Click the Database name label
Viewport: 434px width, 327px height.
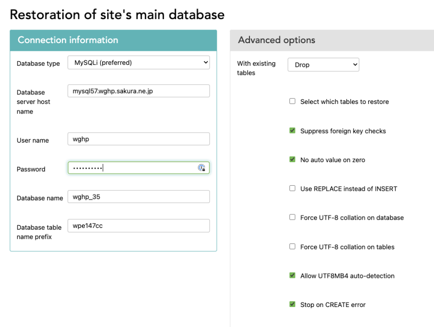pos(40,198)
